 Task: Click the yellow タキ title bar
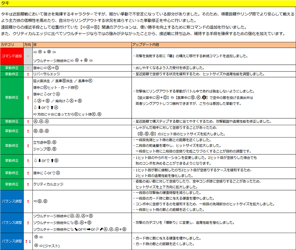point(148,3)
